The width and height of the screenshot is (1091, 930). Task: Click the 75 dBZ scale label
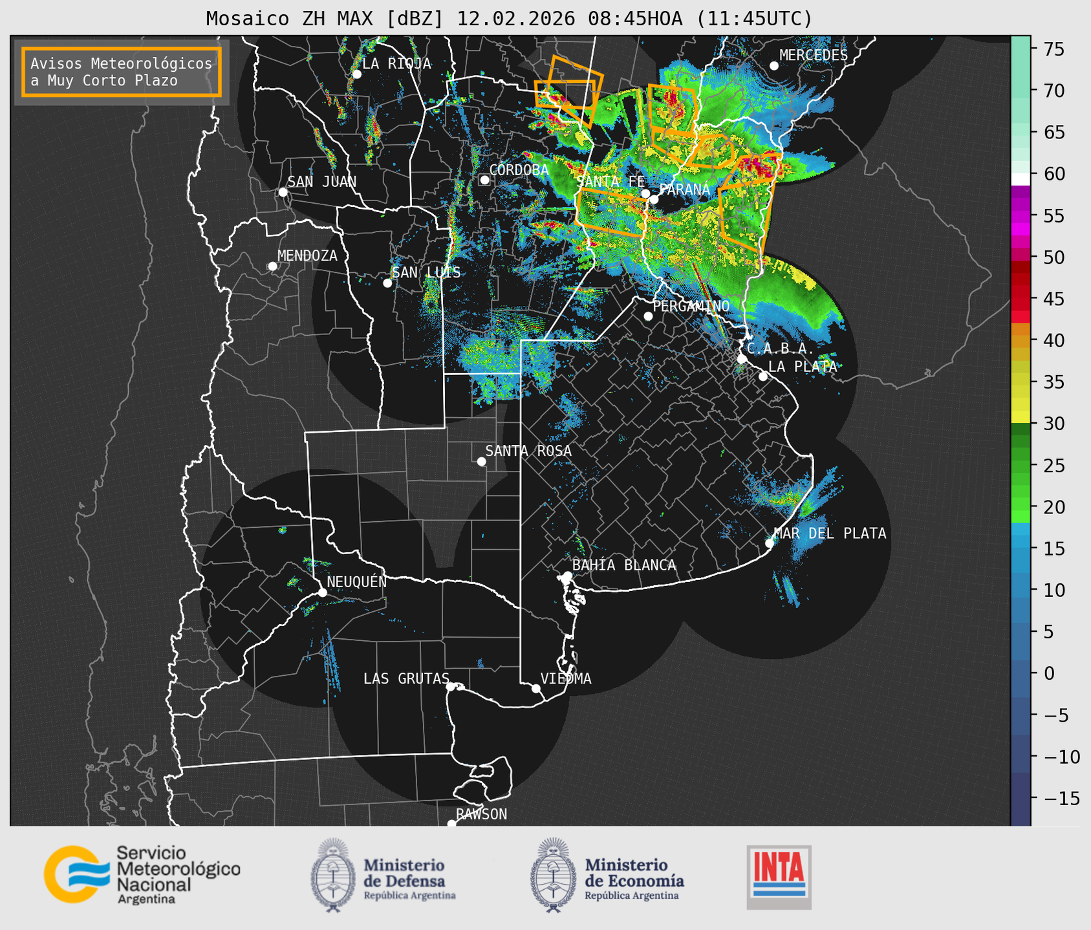point(1053,49)
